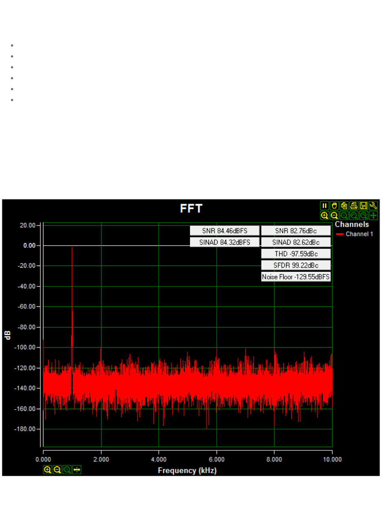Zoom out using top-right magnifier
The width and height of the screenshot is (382, 514).
pos(334,215)
